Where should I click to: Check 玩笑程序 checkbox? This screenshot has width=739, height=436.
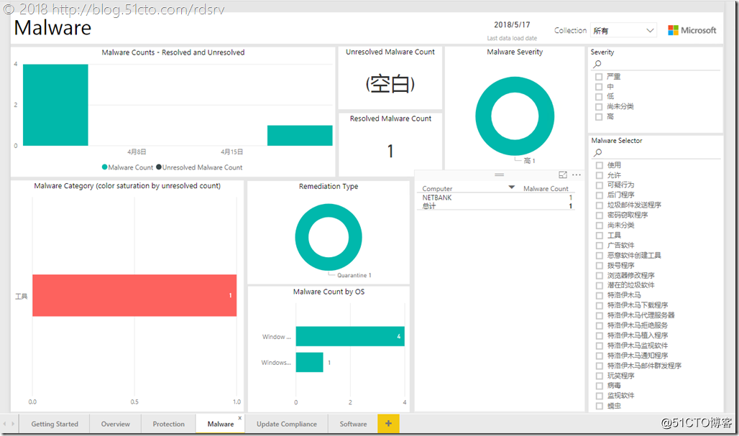pos(600,376)
